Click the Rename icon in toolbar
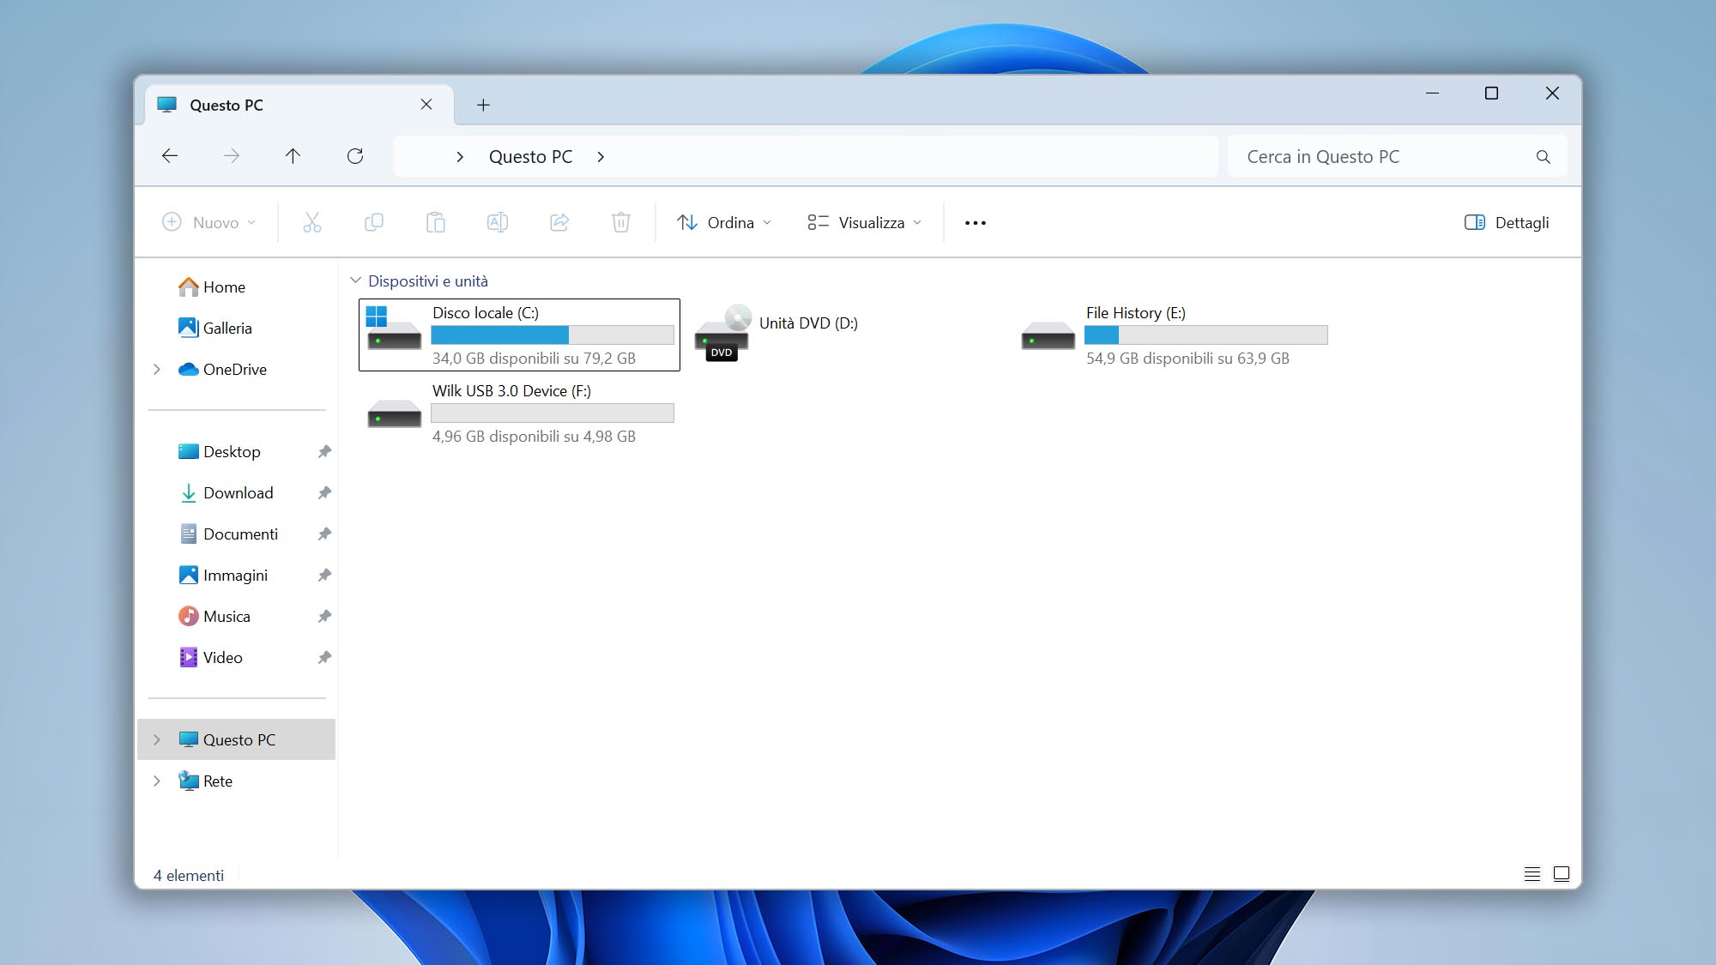 pos(498,223)
